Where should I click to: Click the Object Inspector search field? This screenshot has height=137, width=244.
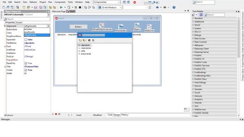tap(27, 19)
